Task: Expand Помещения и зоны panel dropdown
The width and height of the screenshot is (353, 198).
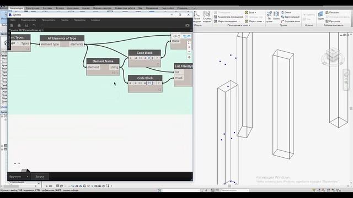Action: (x=239, y=25)
